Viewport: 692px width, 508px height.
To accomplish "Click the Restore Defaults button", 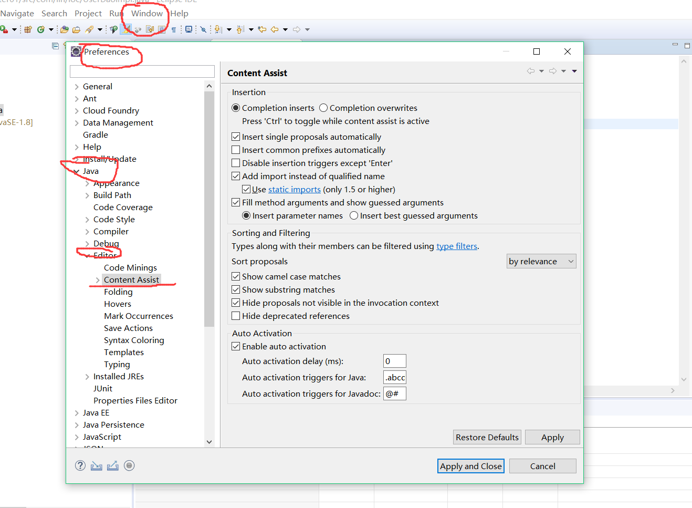I will point(487,437).
